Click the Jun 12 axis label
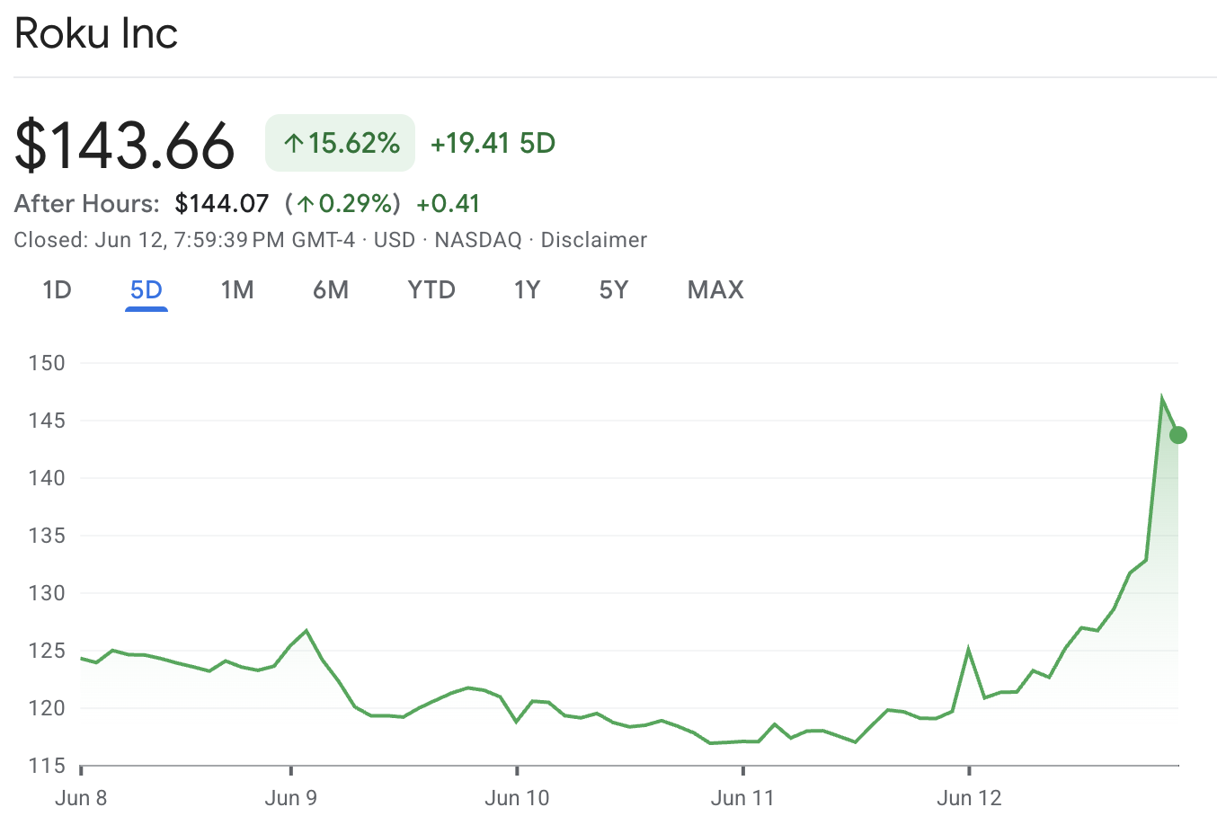 click(x=969, y=798)
